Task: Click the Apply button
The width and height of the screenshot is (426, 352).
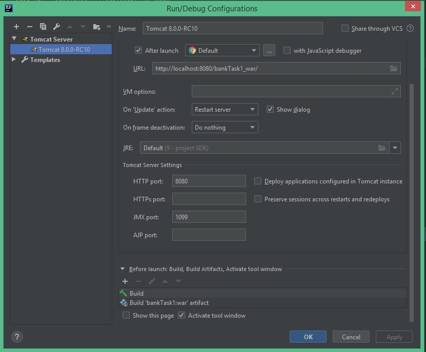Action: (x=394, y=337)
